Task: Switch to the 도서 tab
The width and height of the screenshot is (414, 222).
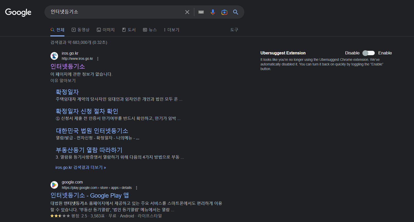Action: click(x=129, y=30)
